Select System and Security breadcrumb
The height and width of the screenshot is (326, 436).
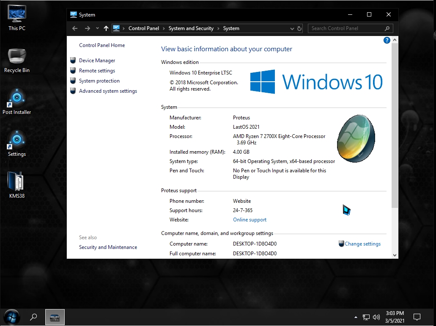[x=191, y=28]
